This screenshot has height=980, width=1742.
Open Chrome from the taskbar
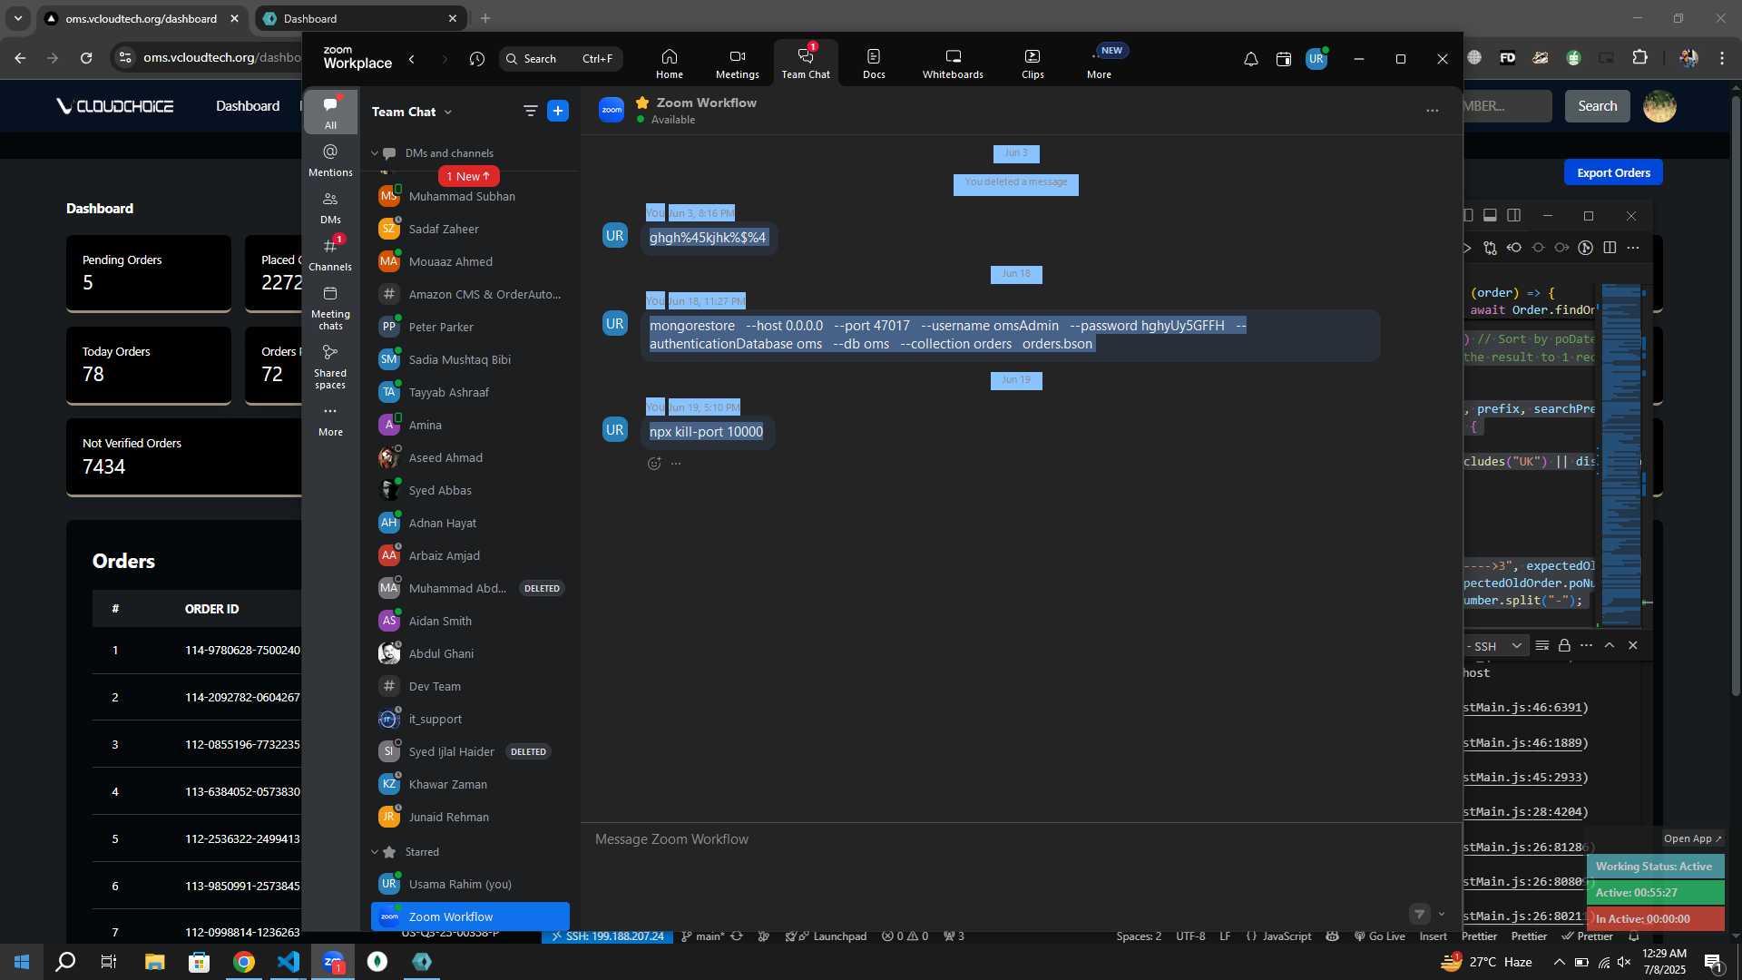tap(243, 962)
